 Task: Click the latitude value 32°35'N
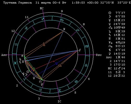tap(107, 3)
